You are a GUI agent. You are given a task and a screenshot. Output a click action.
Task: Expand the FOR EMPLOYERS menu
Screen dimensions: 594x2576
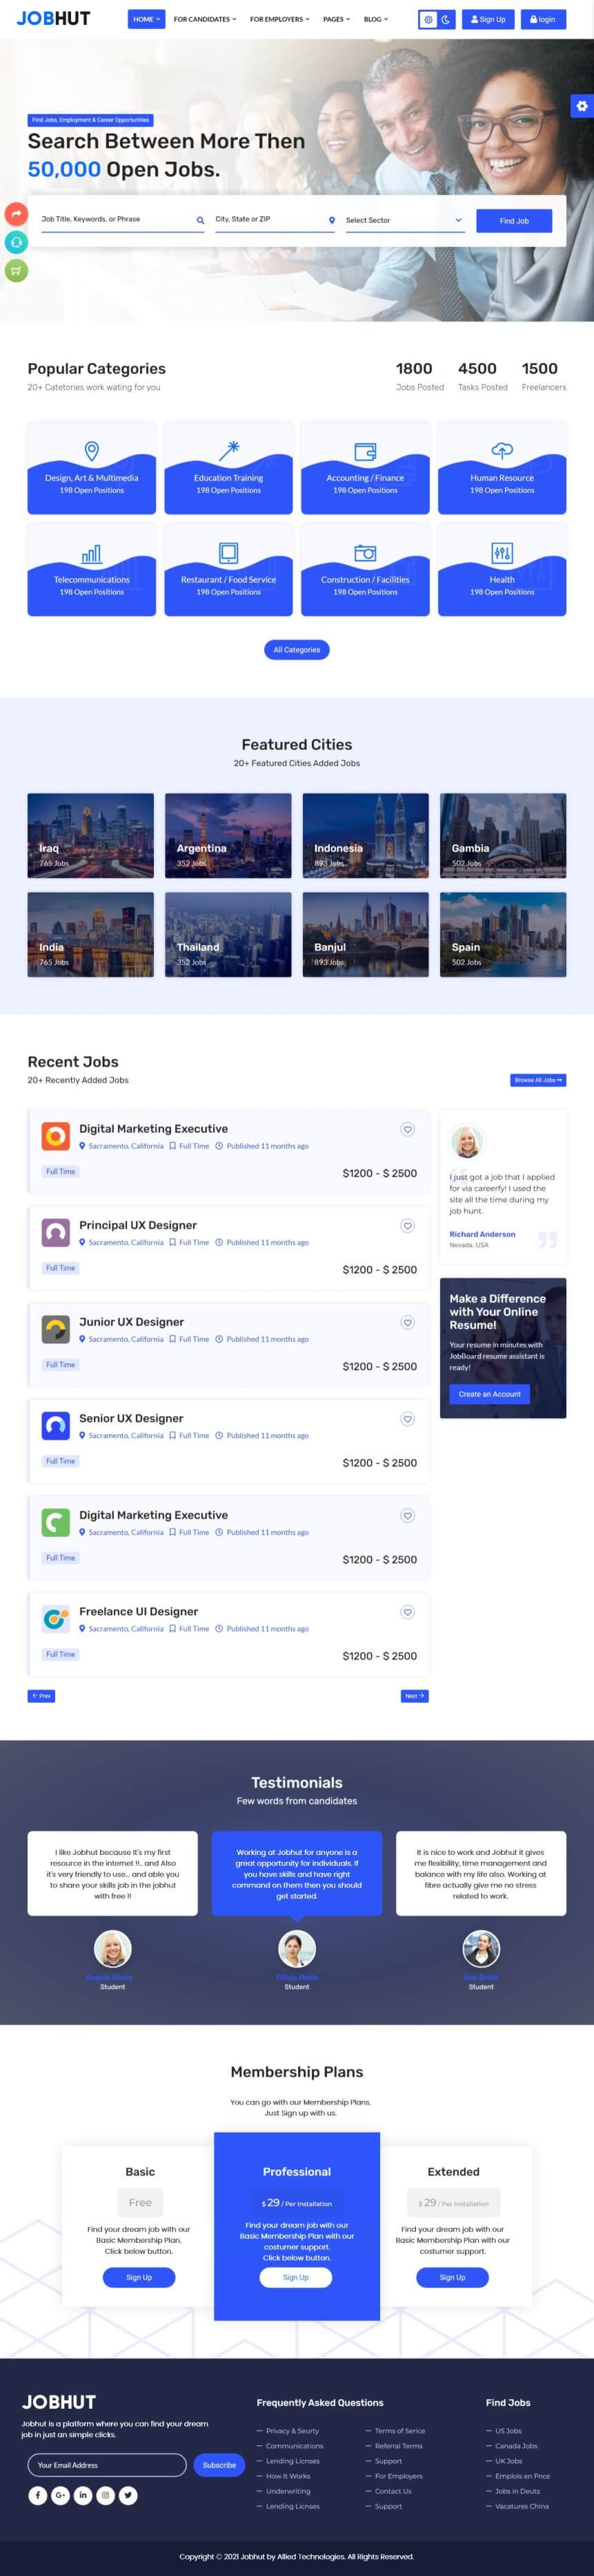coord(279,19)
